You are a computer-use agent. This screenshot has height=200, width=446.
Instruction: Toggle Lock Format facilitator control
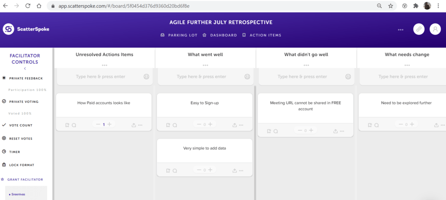(21, 165)
